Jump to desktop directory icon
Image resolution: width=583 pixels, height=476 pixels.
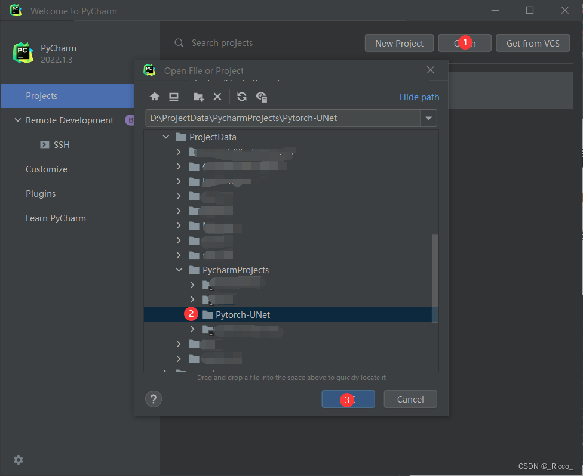(x=174, y=97)
